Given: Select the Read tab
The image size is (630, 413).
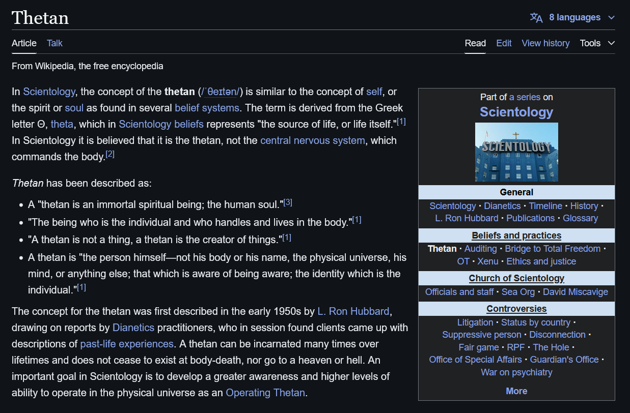Looking at the screenshot, I should tap(475, 43).
